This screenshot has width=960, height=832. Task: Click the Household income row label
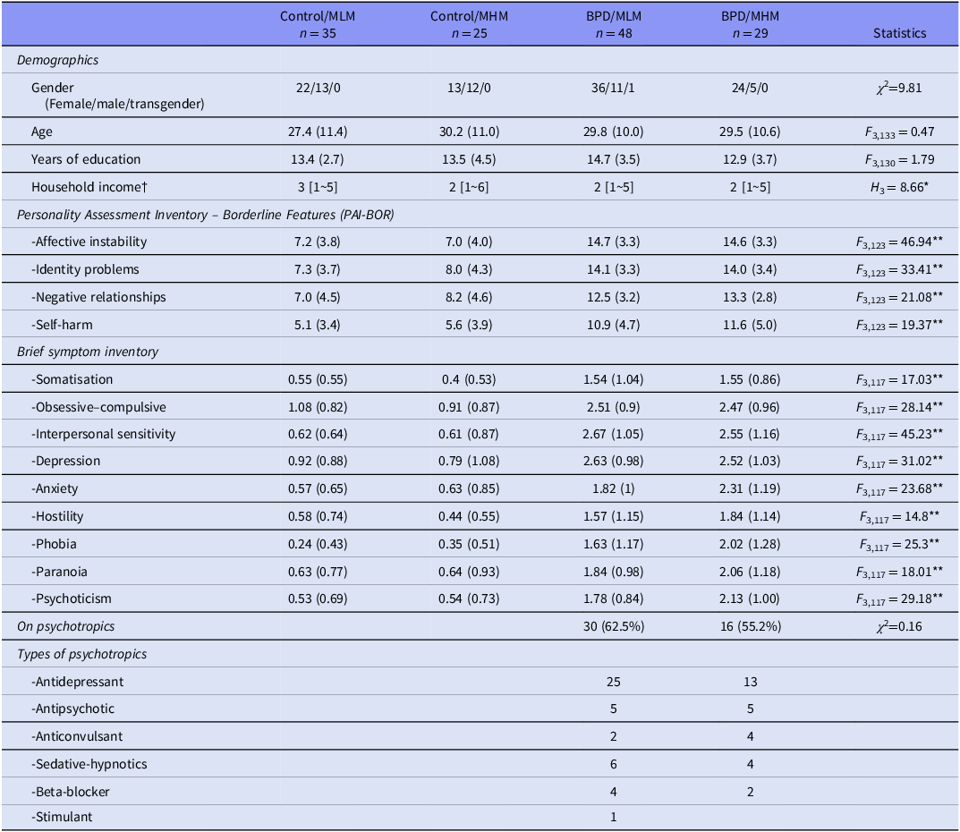[x=84, y=187]
